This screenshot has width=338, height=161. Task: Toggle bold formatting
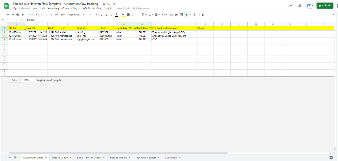tap(102, 15)
